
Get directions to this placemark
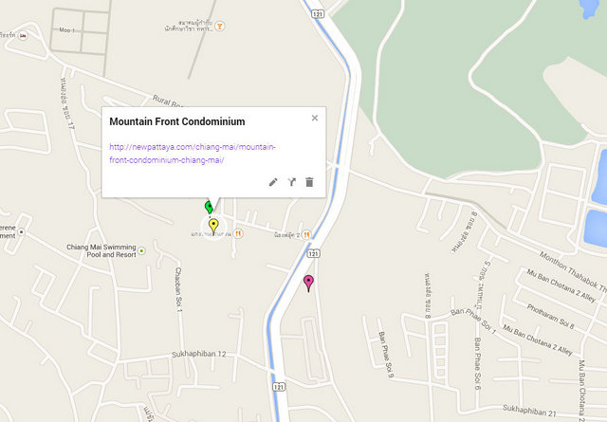(x=292, y=182)
